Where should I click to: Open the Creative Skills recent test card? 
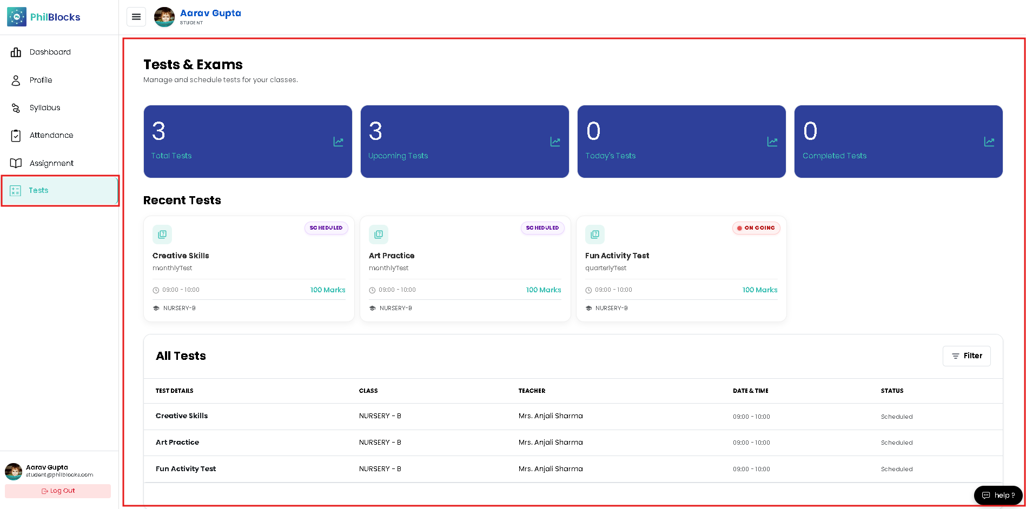(249, 269)
